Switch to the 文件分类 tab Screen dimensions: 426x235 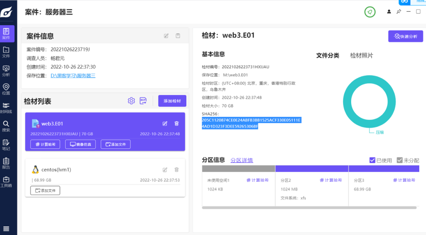327,55
